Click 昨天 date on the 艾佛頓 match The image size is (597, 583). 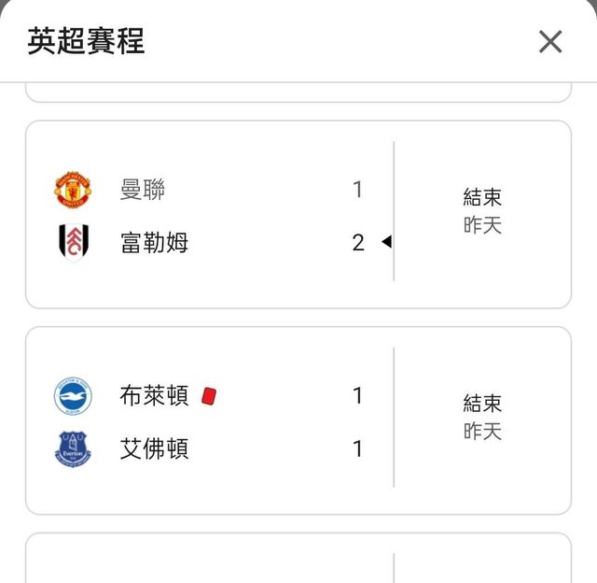tap(482, 432)
